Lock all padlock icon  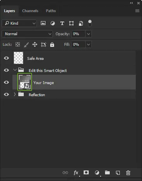52,45
